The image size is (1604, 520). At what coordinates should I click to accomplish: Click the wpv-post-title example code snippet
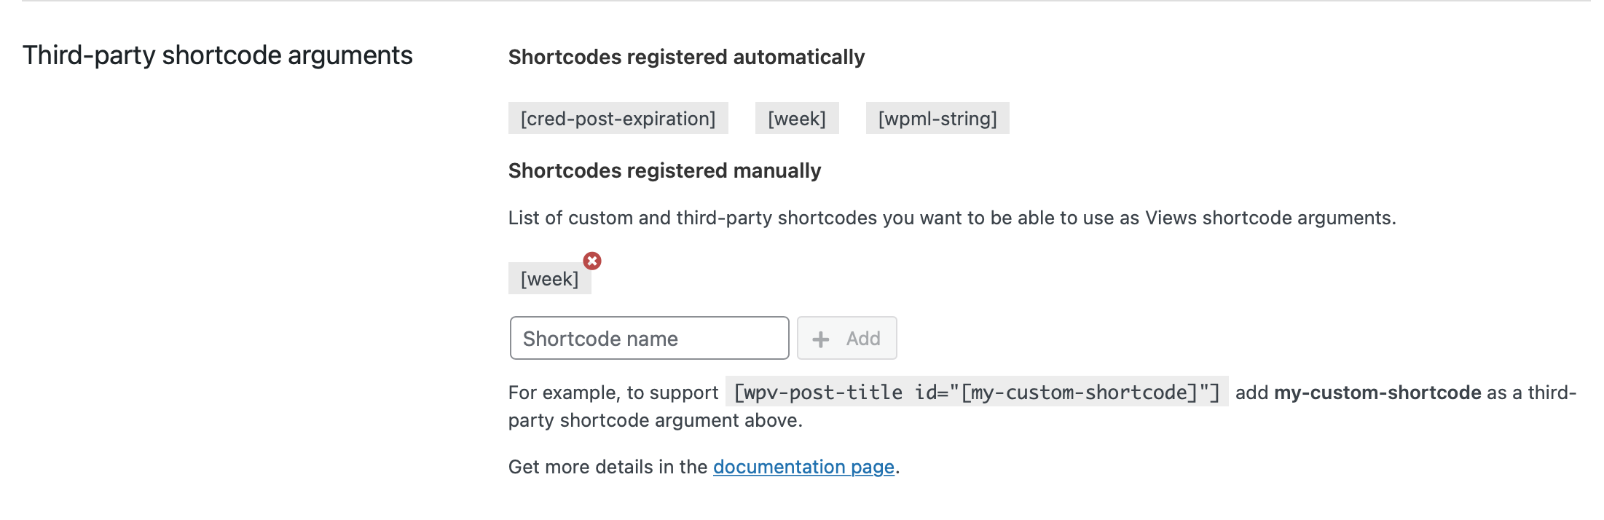(976, 393)
